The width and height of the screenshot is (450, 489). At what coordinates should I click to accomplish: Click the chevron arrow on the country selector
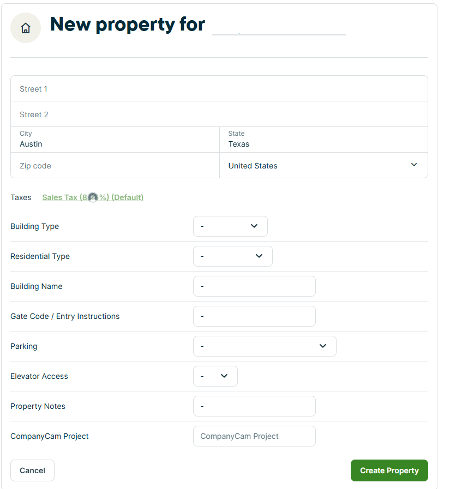click(x=414, y=165)
